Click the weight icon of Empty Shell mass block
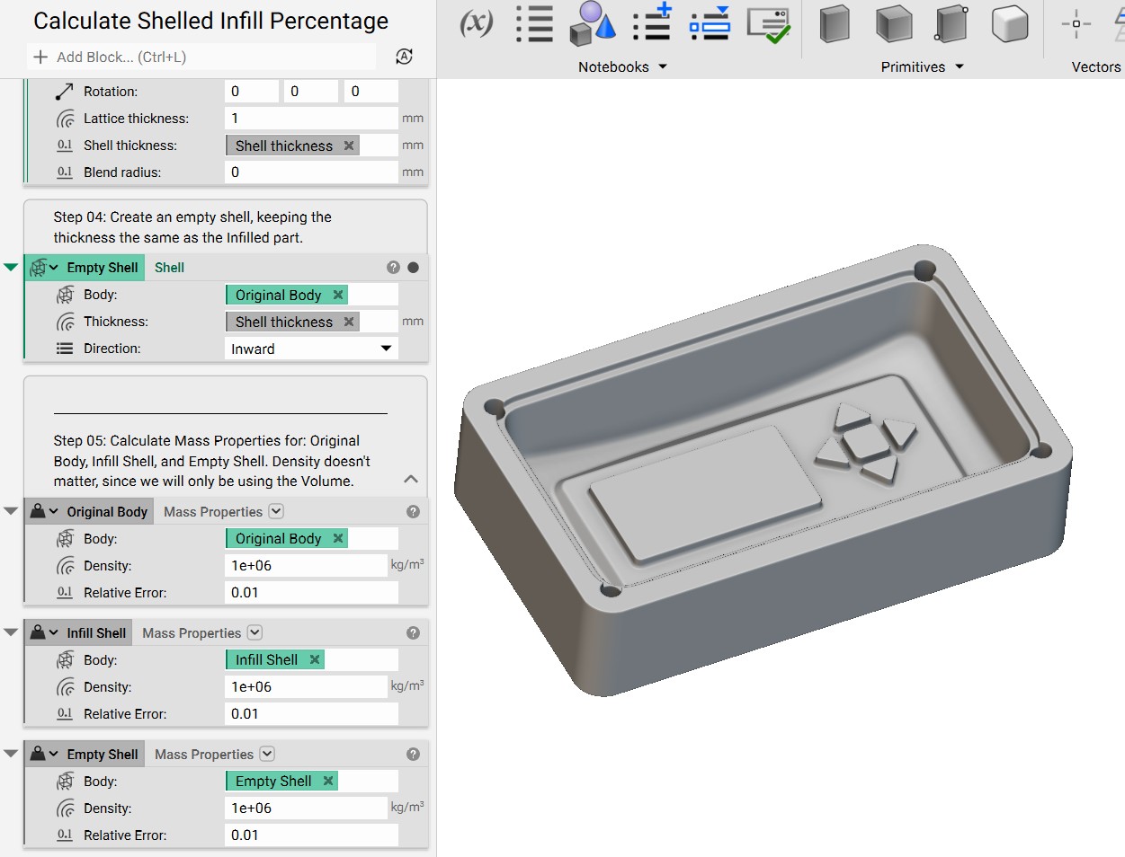 [38, 754]
